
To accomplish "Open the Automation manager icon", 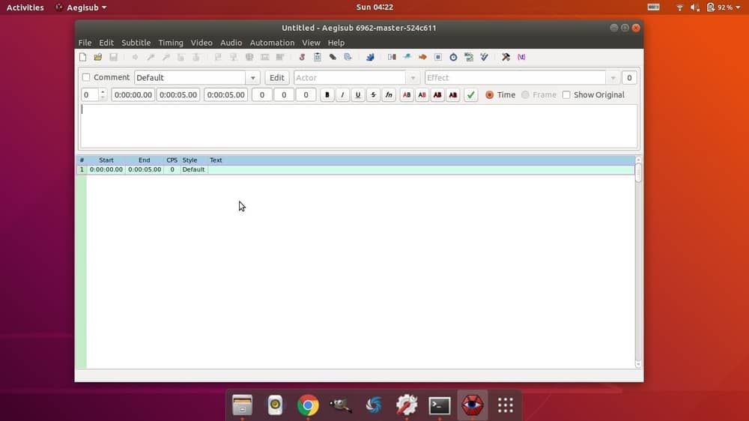I will [x=370, y=57].
